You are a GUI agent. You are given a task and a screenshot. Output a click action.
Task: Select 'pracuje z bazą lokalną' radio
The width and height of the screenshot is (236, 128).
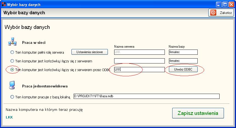12,97
